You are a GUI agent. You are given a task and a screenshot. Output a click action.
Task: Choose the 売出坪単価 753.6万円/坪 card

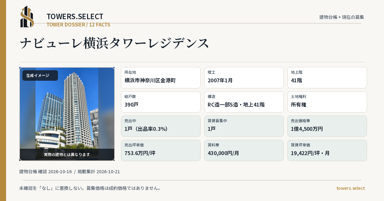[x=161, y=150]
